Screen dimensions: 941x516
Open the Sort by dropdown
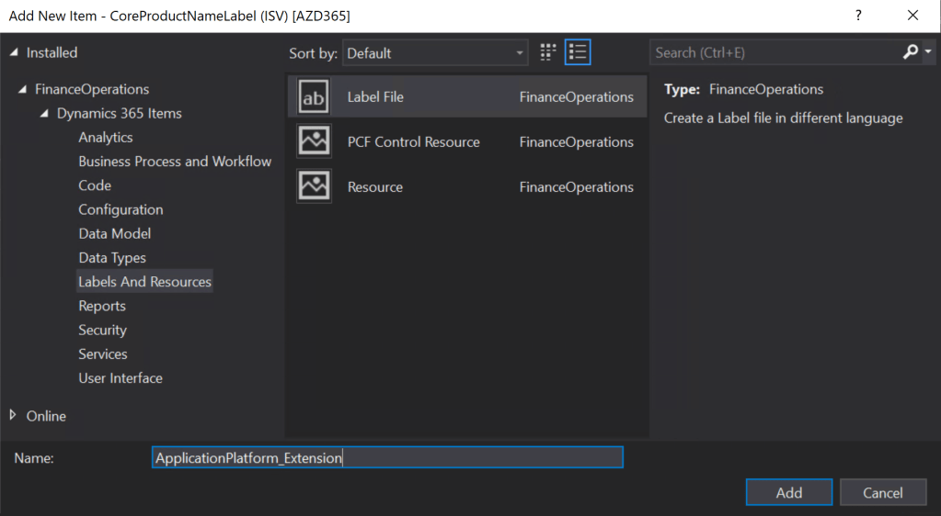point(435,53)
